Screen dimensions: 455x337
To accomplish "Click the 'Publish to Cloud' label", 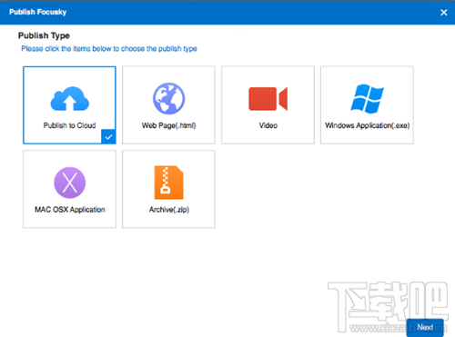I will 69,125.
